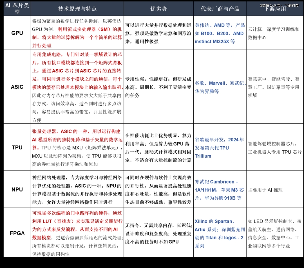The image size is (304, 268).
Task: Click the '优劣势' column header
Action: coord(158,8)
